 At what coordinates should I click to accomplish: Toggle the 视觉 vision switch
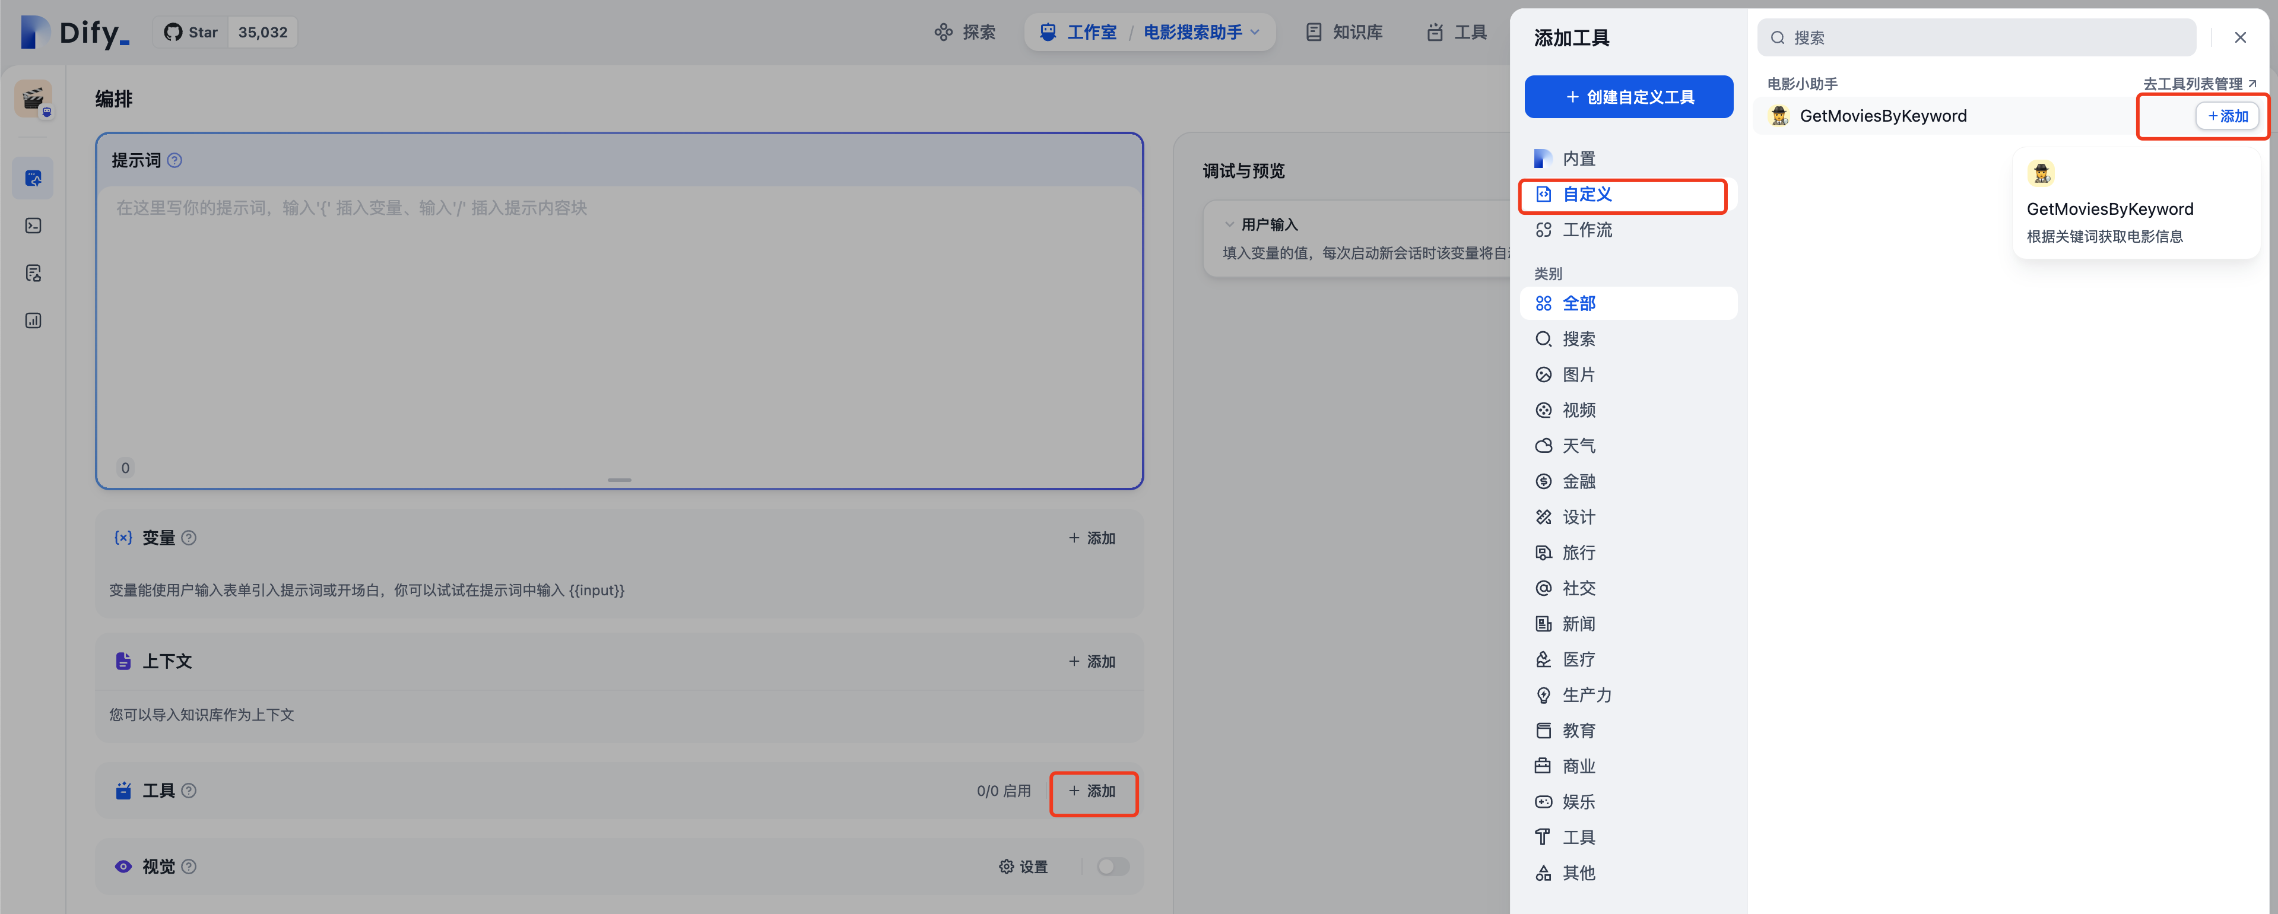click(1112, 867)
